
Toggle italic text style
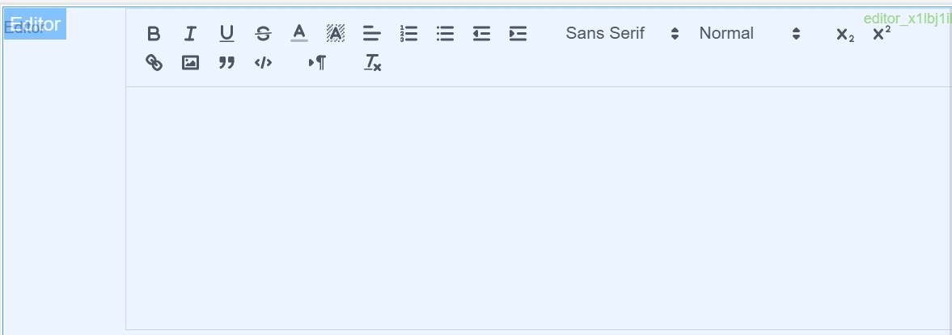[x=190, y=34]
